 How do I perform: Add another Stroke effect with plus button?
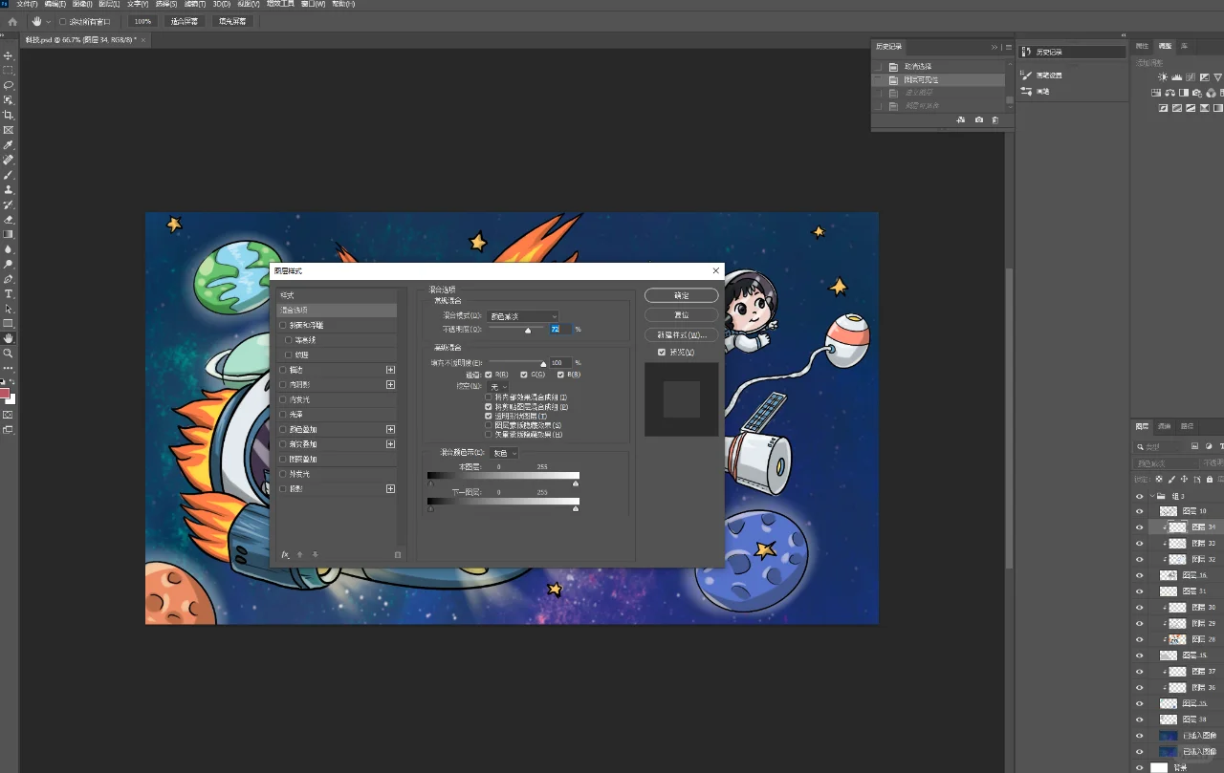390,370
